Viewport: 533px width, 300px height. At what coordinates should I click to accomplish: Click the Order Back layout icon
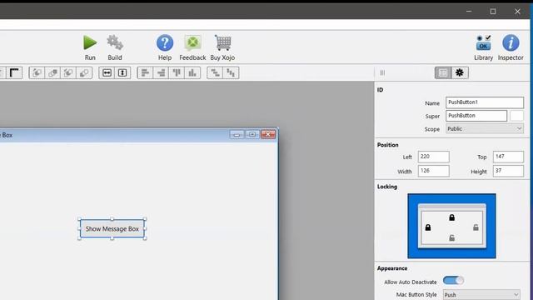coord(84,72)
